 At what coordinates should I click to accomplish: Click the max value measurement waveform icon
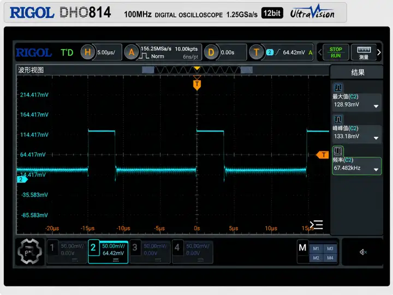(338, 87)
